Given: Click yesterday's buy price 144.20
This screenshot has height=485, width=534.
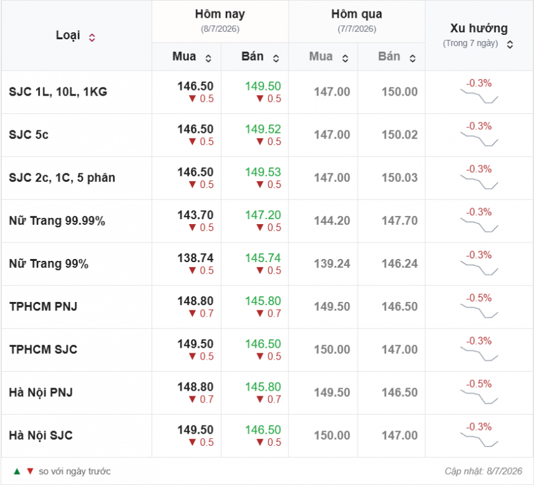Looking at the screenshot, I should 332,221.
